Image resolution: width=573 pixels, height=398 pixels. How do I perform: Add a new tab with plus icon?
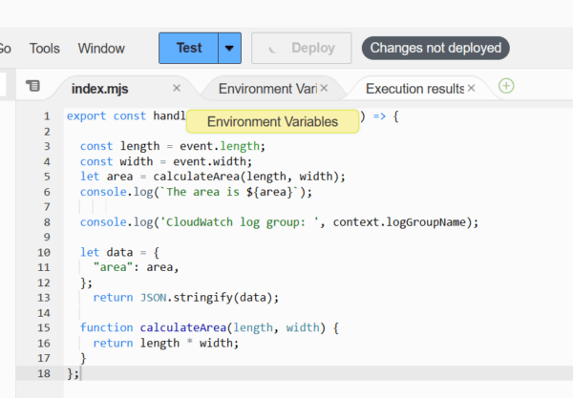pyautogui.click(x=506, y=86)
